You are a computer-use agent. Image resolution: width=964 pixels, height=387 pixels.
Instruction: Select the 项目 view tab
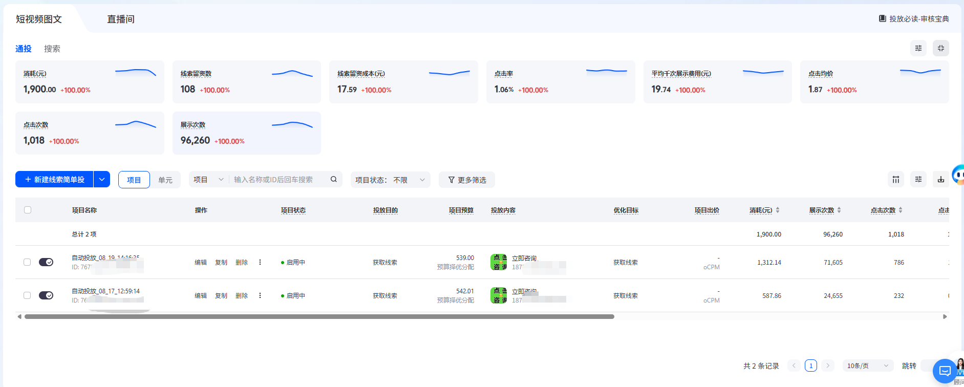point(134,180)
